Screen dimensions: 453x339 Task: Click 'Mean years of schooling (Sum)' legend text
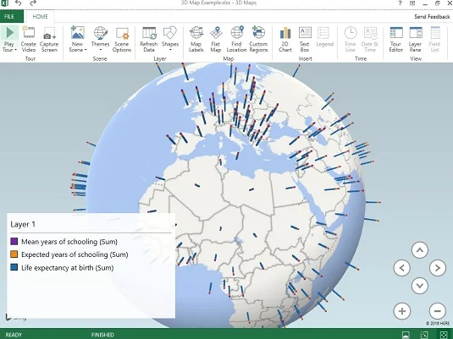click(69, 242)
